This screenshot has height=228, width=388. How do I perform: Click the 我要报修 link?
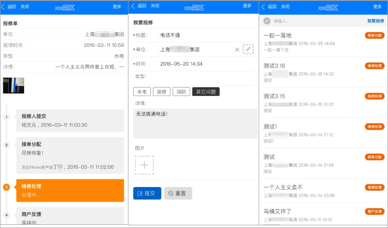(375, 21)
